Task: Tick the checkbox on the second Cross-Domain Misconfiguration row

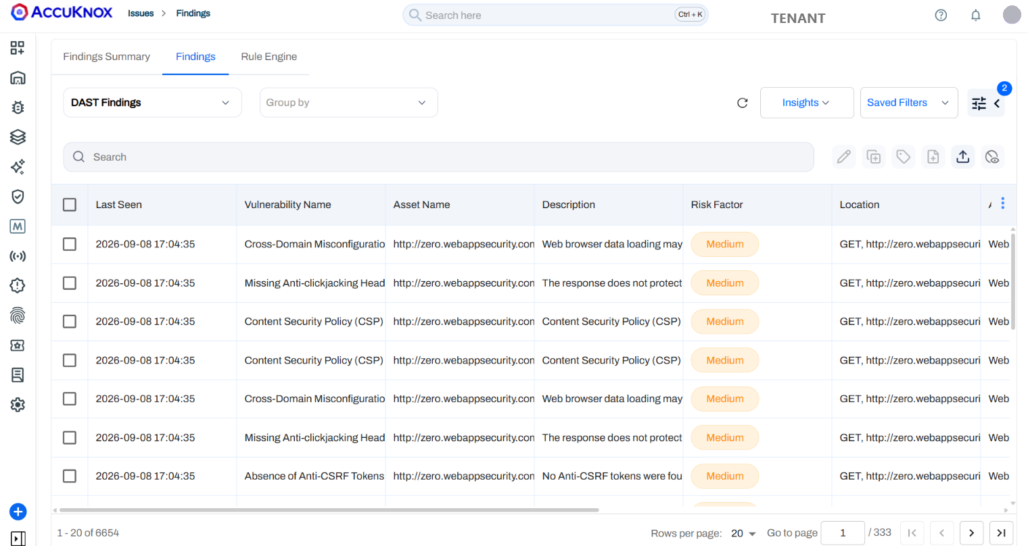Action: tap(70, 399)
